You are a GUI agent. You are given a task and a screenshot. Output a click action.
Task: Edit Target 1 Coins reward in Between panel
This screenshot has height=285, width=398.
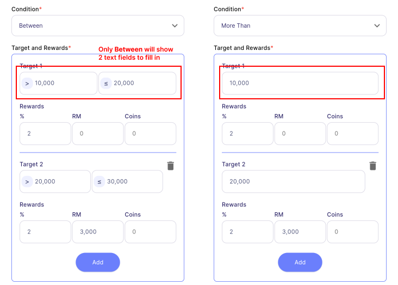[x=151, y=134]
